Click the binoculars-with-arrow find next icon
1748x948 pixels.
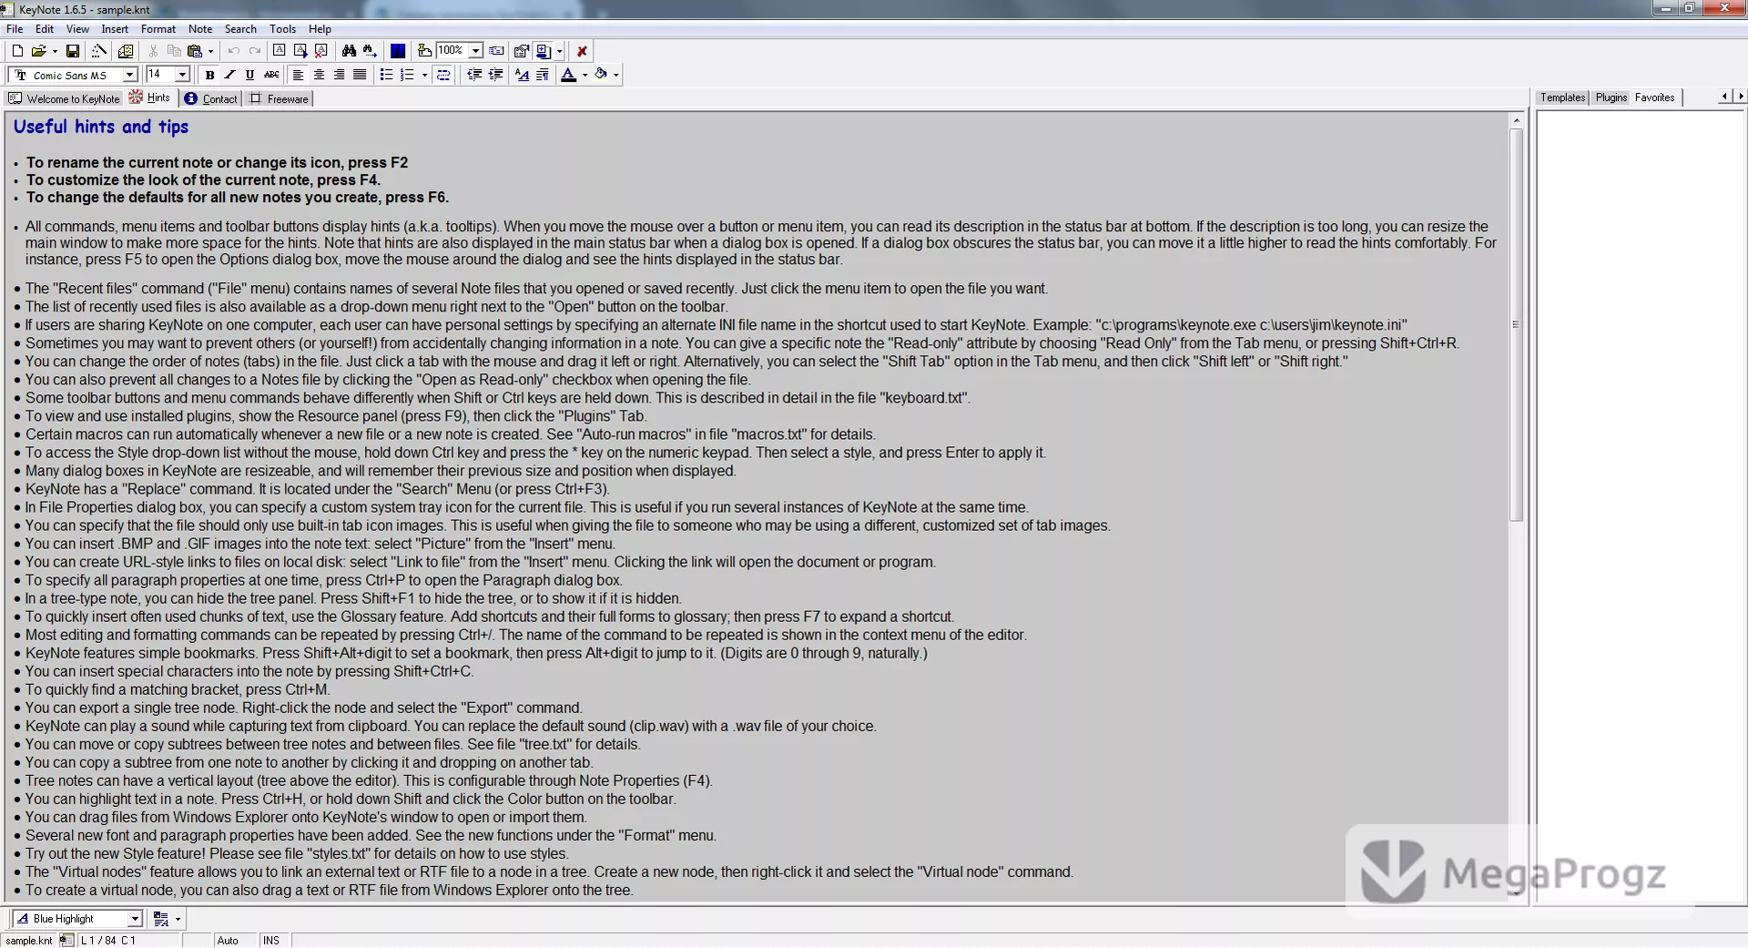(370, 51)
